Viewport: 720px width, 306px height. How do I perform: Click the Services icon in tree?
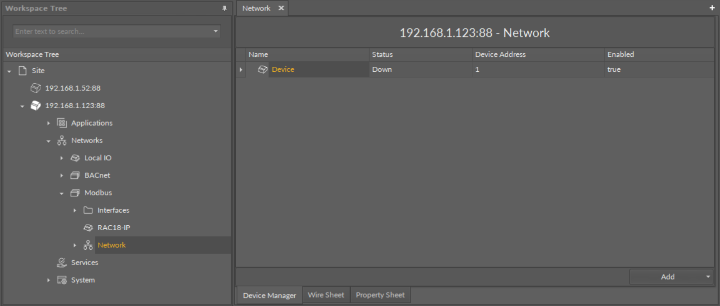point(62,263)
